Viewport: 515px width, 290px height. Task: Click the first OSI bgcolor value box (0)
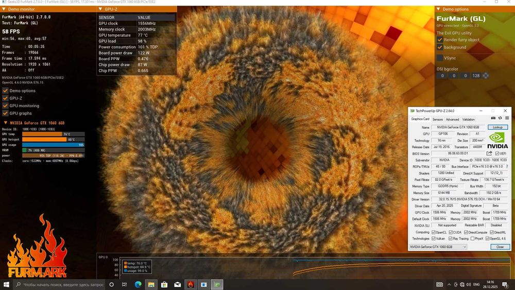442,76
